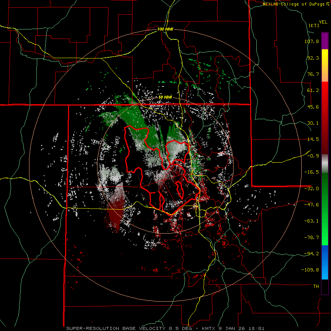Viewport: 331px width, 331px height.
Task: Select the 14.5 knot scale value
Action: [x=313, y=139]
